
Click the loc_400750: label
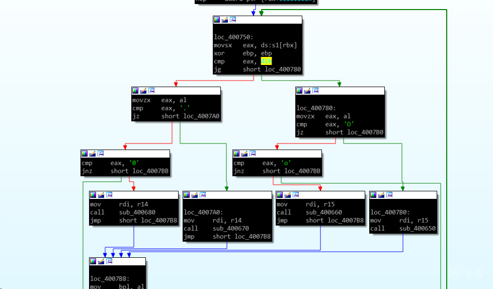(x=233, y=37)
